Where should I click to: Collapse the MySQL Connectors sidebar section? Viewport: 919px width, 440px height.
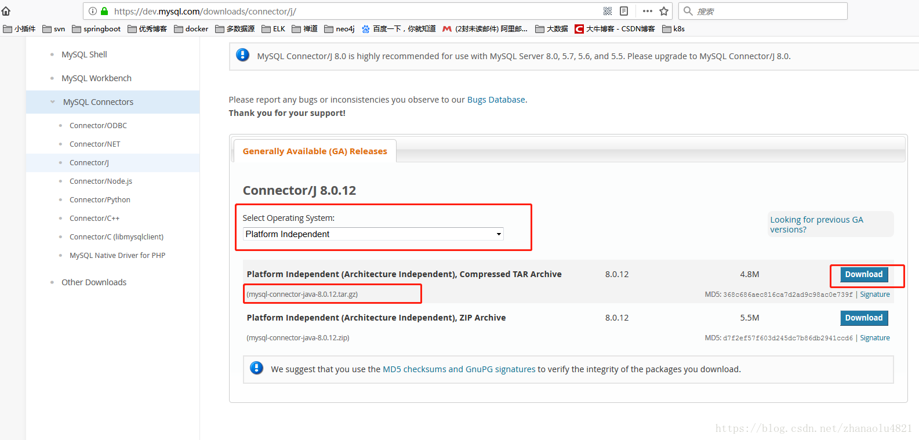click(x=53, y=102)
